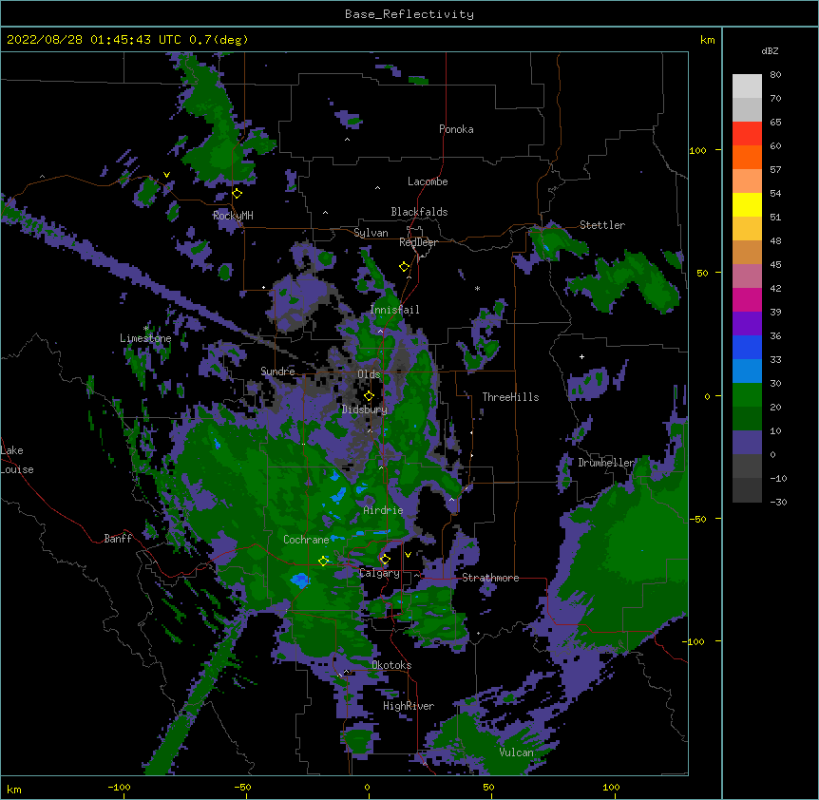Click the white asterisk marker east of Innisfail

(x=477, y=288)
